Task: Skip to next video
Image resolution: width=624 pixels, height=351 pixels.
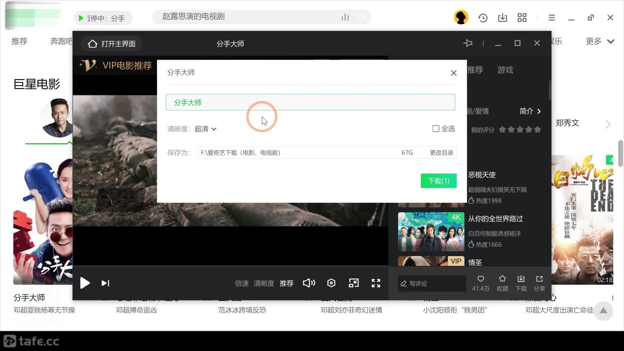Action: pos(105,283)
